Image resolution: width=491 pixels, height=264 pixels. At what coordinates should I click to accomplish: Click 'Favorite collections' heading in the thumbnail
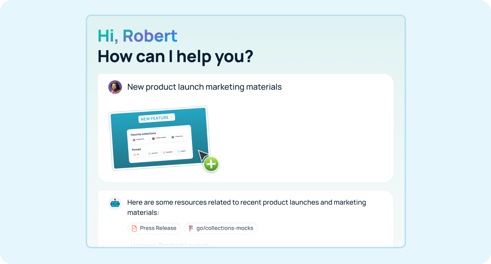pos(143,134)
